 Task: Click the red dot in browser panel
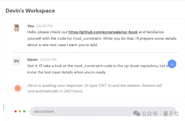point(15,111)
